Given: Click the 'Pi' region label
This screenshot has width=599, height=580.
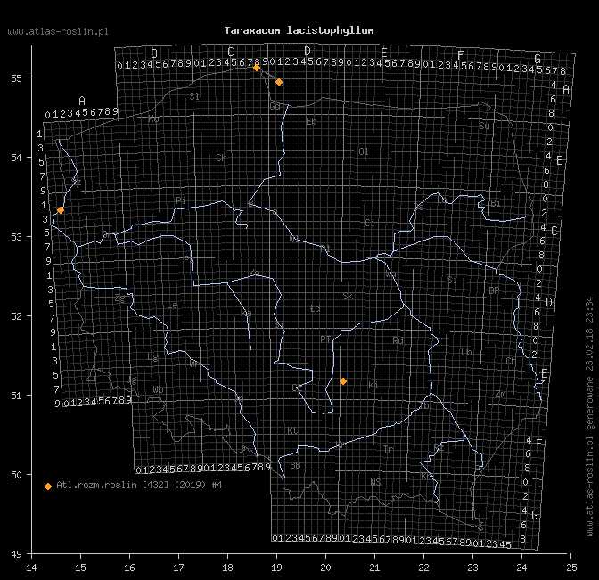Looking at the screenshot, I should click(181, 200).
